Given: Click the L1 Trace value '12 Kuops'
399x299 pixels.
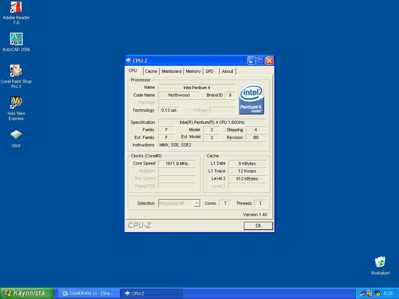Looking at the screenshot, I should (247, 171).
